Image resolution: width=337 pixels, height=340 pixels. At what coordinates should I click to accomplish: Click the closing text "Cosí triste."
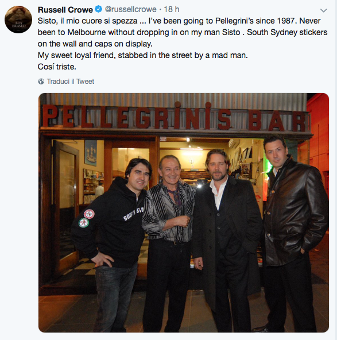coord(57,67)
